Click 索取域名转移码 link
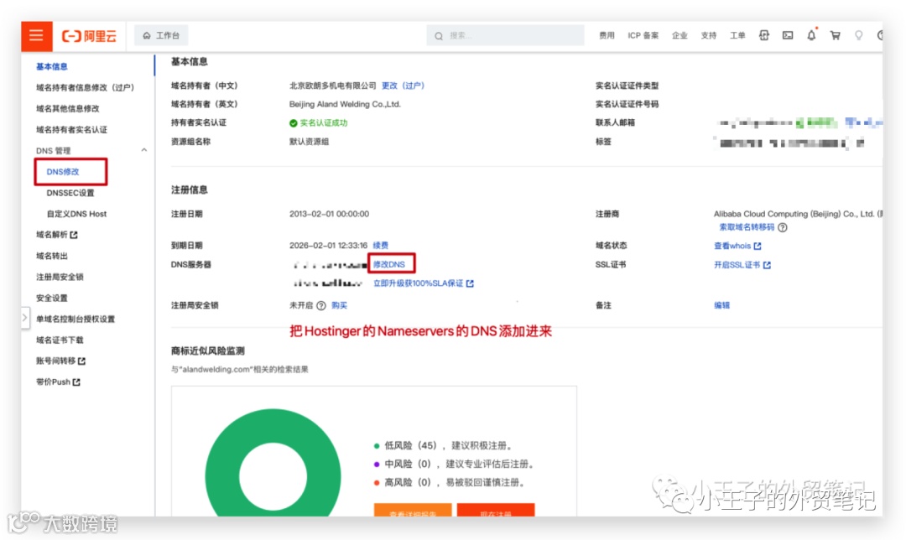This screenshot has height=540, width=906. pyautogui.click(x=747, y=227)
